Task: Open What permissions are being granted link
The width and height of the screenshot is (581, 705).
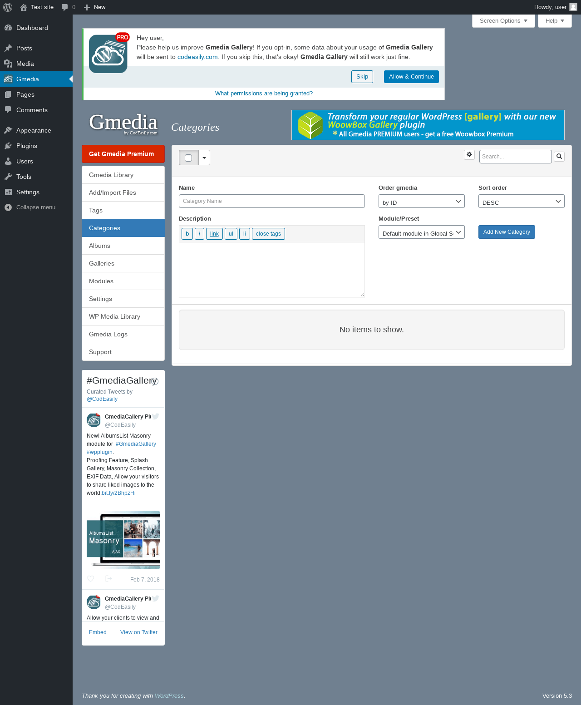Action: (x=264, y=94)
